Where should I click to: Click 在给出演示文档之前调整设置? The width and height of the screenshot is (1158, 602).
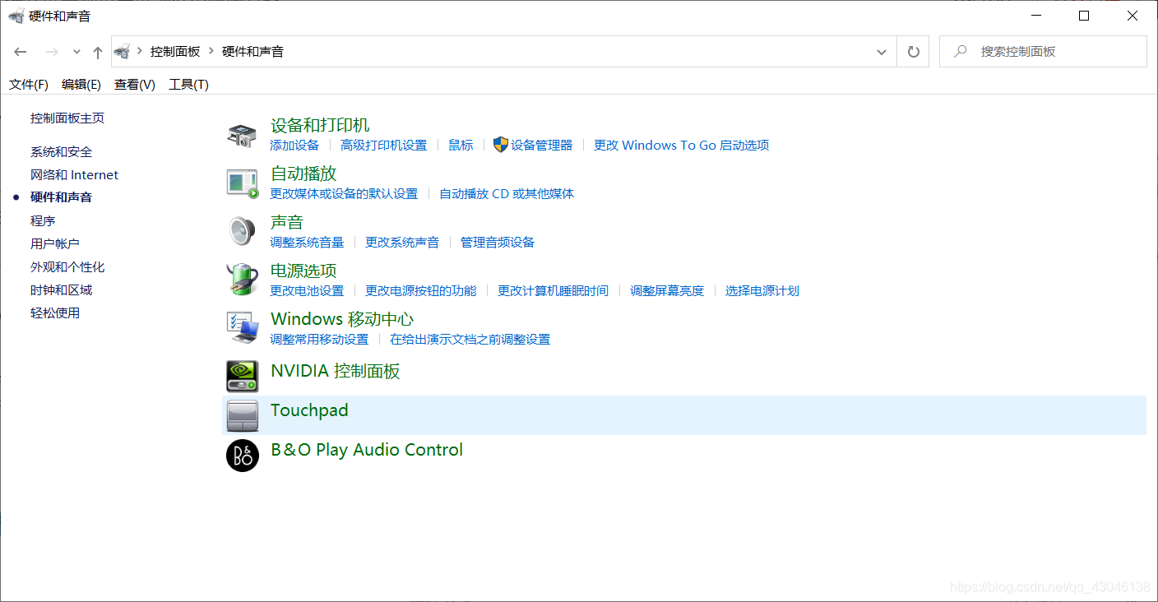pyautogui.click(x=470, y=339)
